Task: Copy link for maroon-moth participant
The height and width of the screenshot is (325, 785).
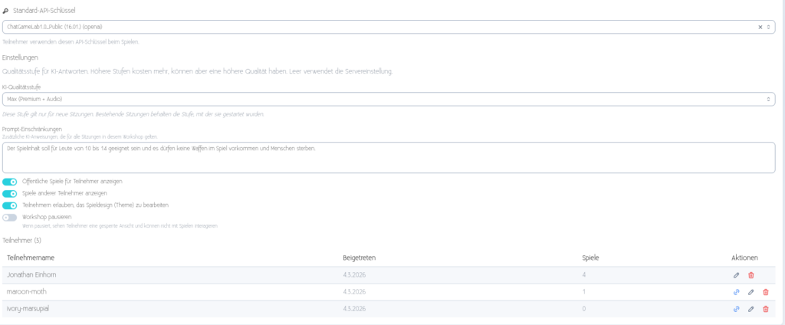Action: point(737,292)
